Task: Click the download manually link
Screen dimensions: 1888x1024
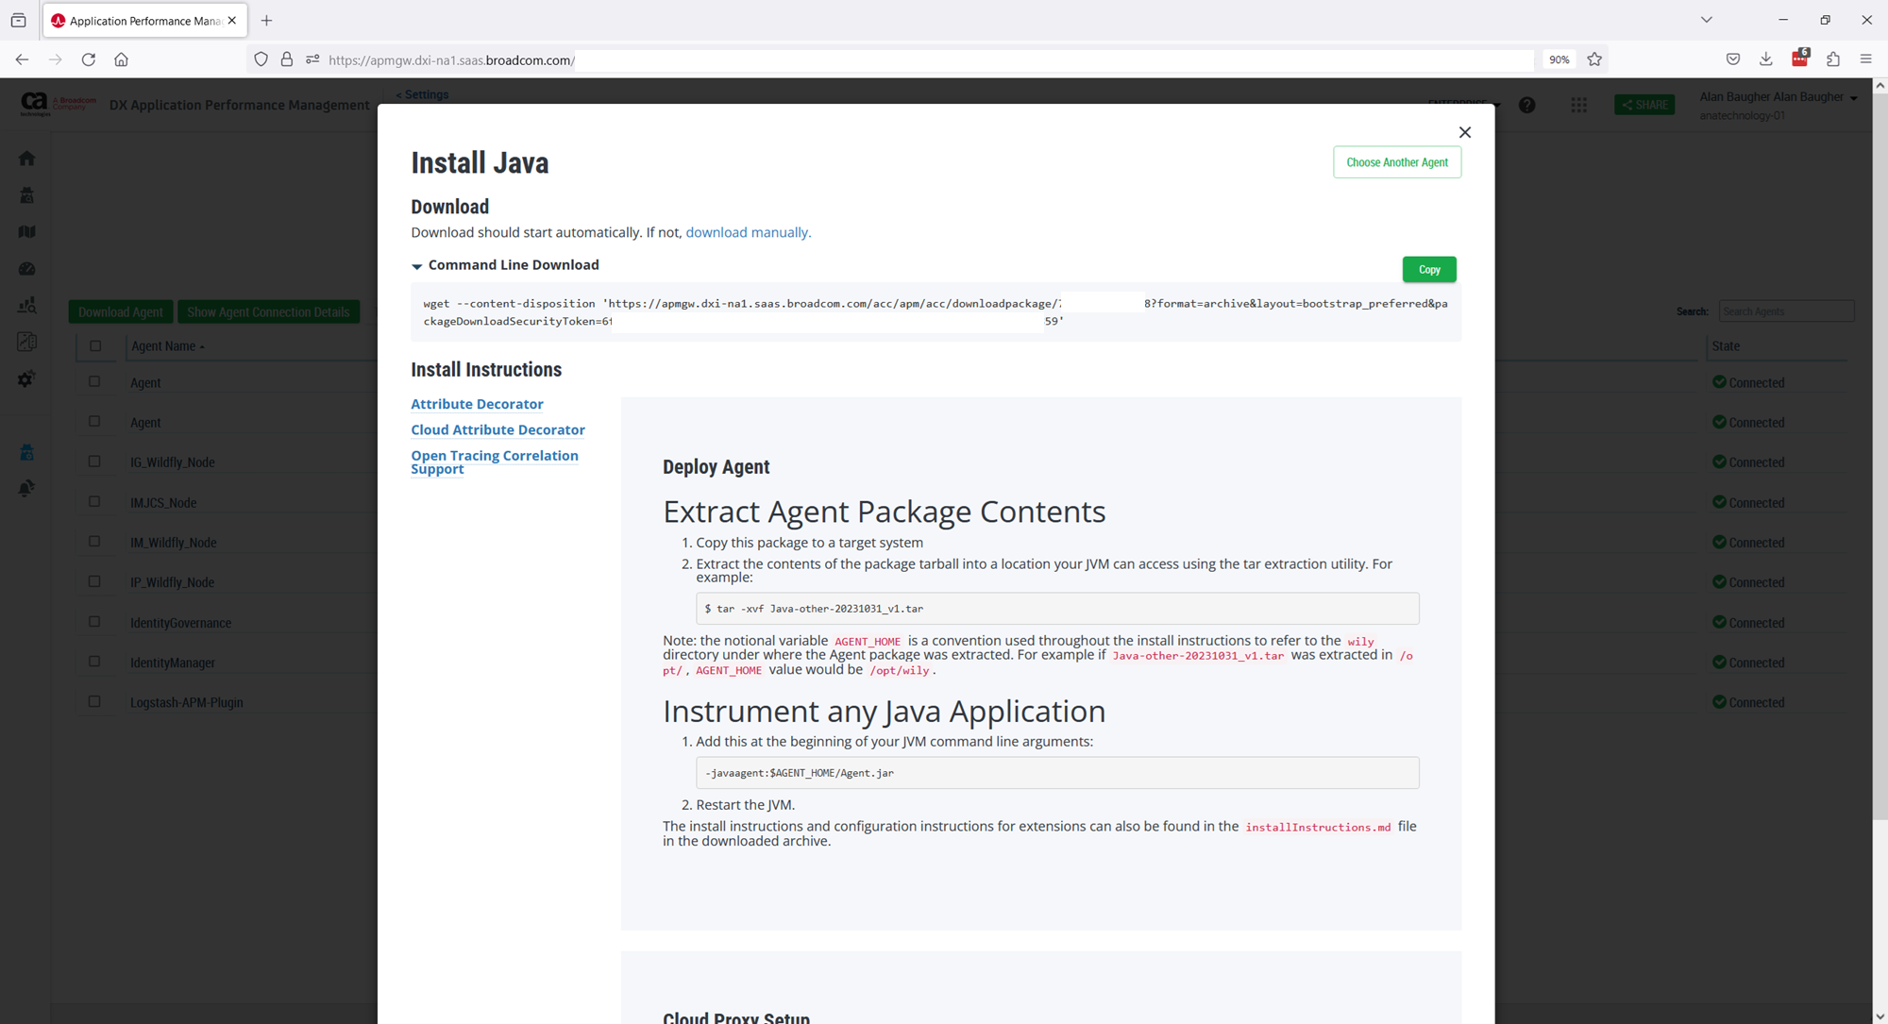Action: point(748,232)
